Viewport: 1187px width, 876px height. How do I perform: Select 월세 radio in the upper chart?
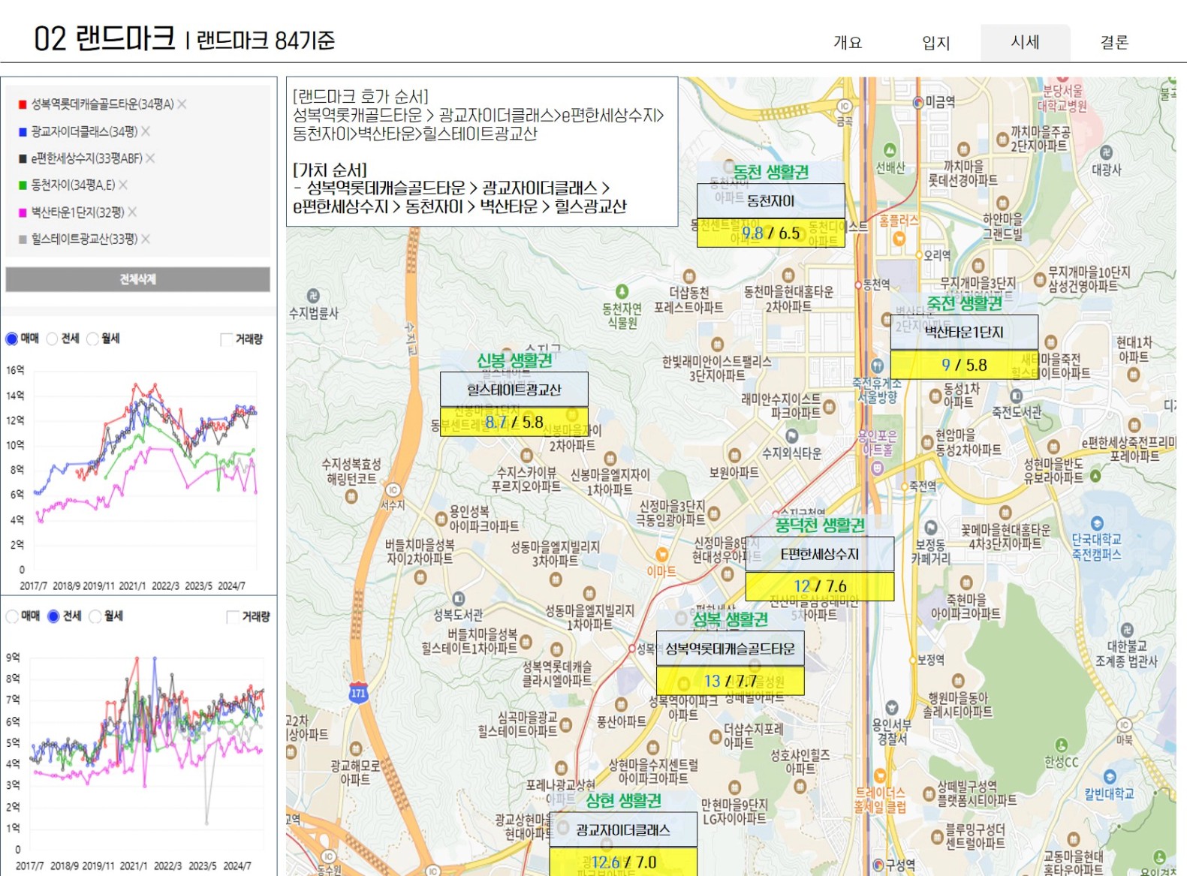[92, 339]
